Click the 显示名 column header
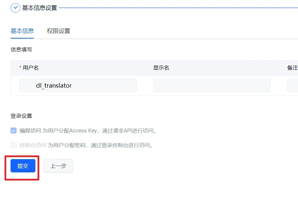 [160, 67]
